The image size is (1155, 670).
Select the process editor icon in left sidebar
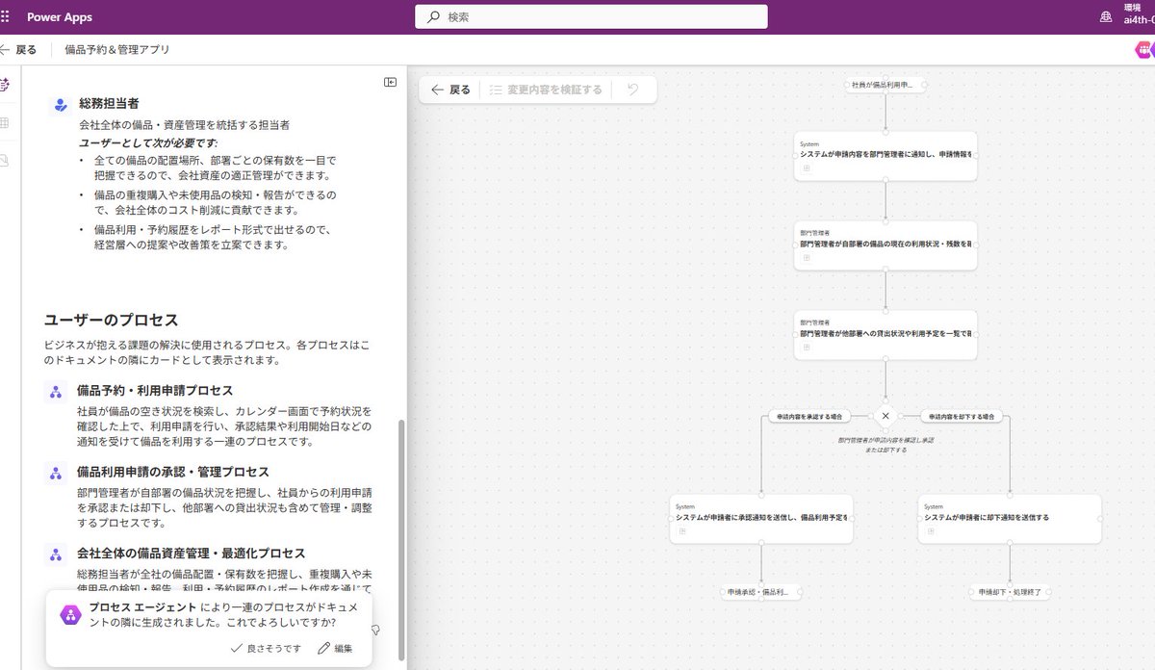point(6,83)
